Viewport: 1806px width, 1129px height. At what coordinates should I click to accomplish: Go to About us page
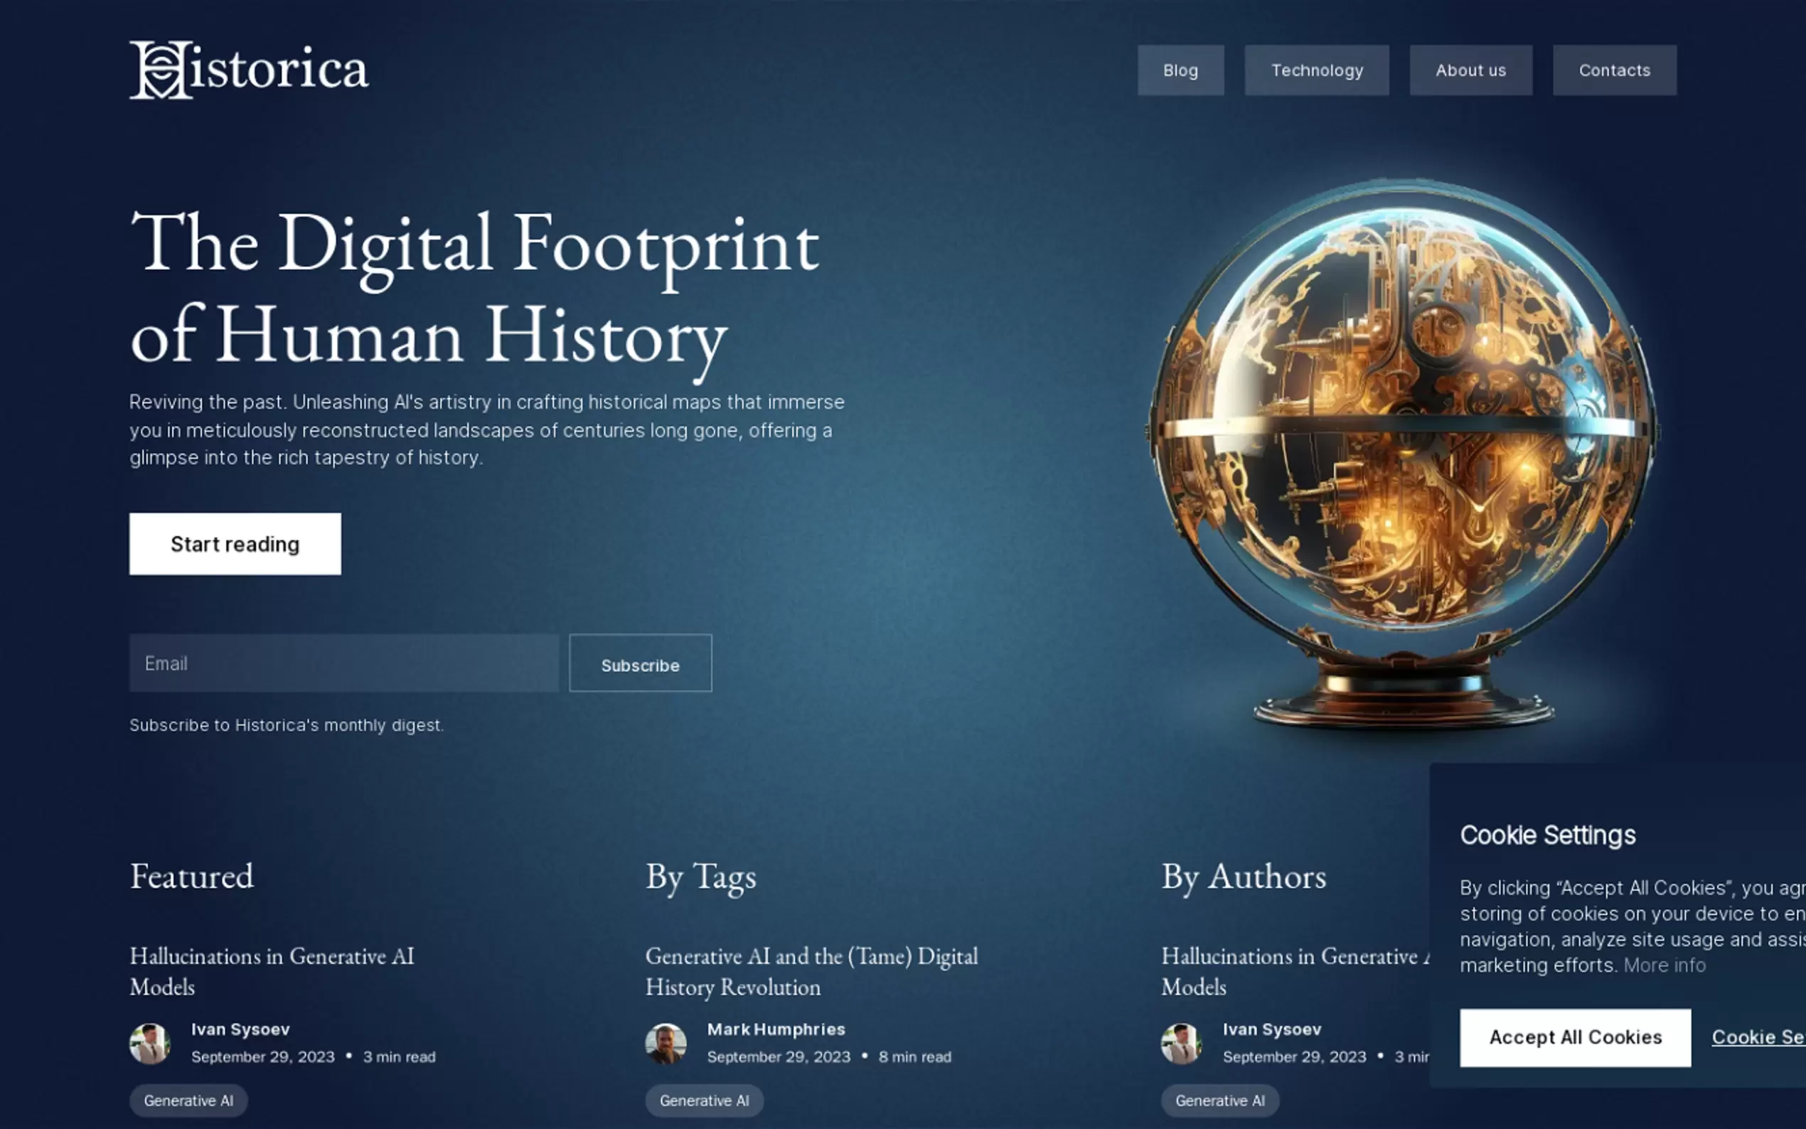(x=1470, y=70)
